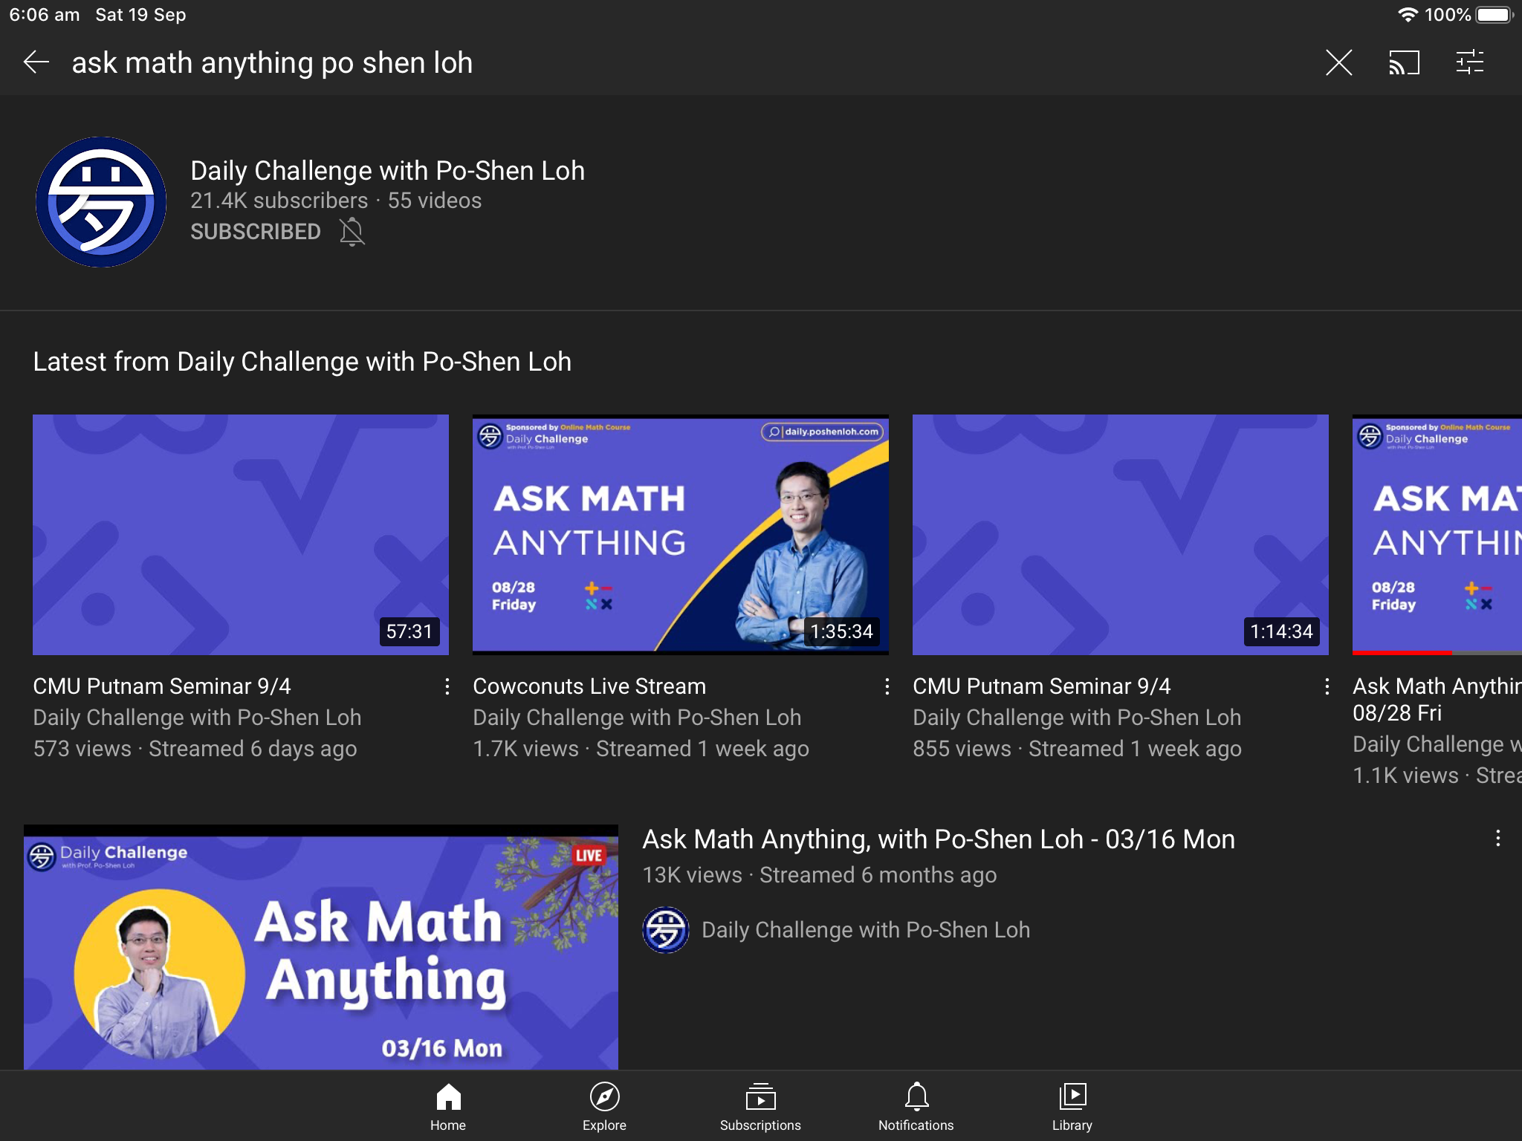This screenshot has height=1141, width=1522.
Task: Click '21.4K subscribers · 55 videos' text
Action: click(336, 201)
